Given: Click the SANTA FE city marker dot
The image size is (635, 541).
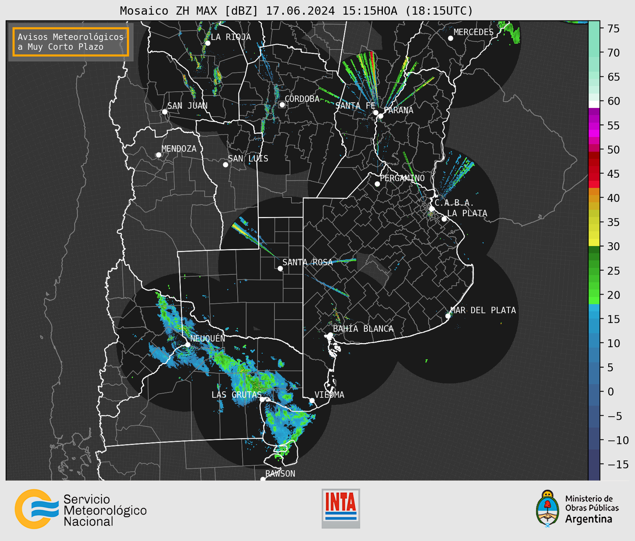Looking at the screenshot, I should (x=376, y=112).
